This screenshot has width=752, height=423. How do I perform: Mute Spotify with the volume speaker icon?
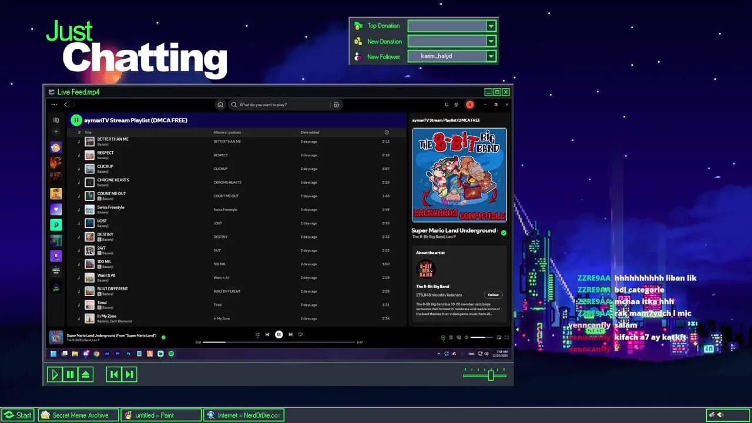466,338
